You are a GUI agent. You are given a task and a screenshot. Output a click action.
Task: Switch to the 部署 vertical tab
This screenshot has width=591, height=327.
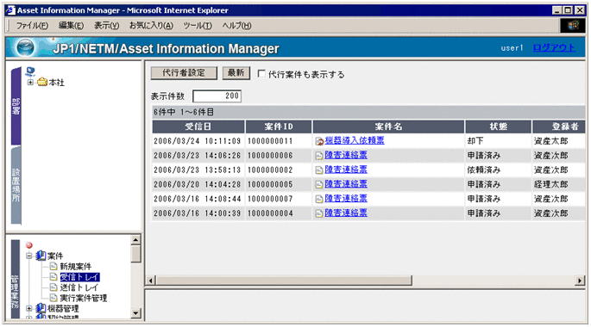tap(16, 106)
